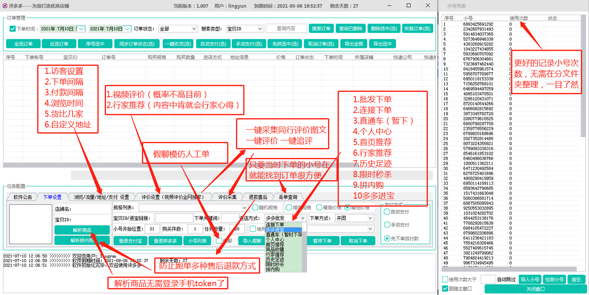Click 恢复订单(选) button

418,29
